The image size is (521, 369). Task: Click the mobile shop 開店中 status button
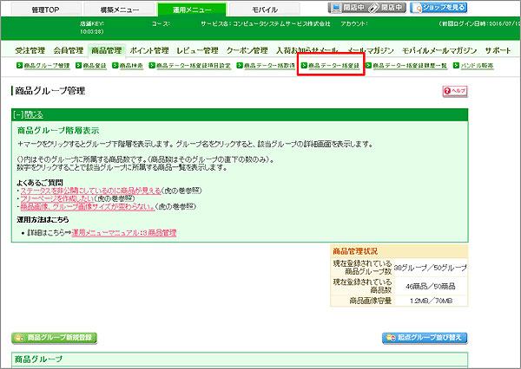pyautogui.click(x=386, y=8)
